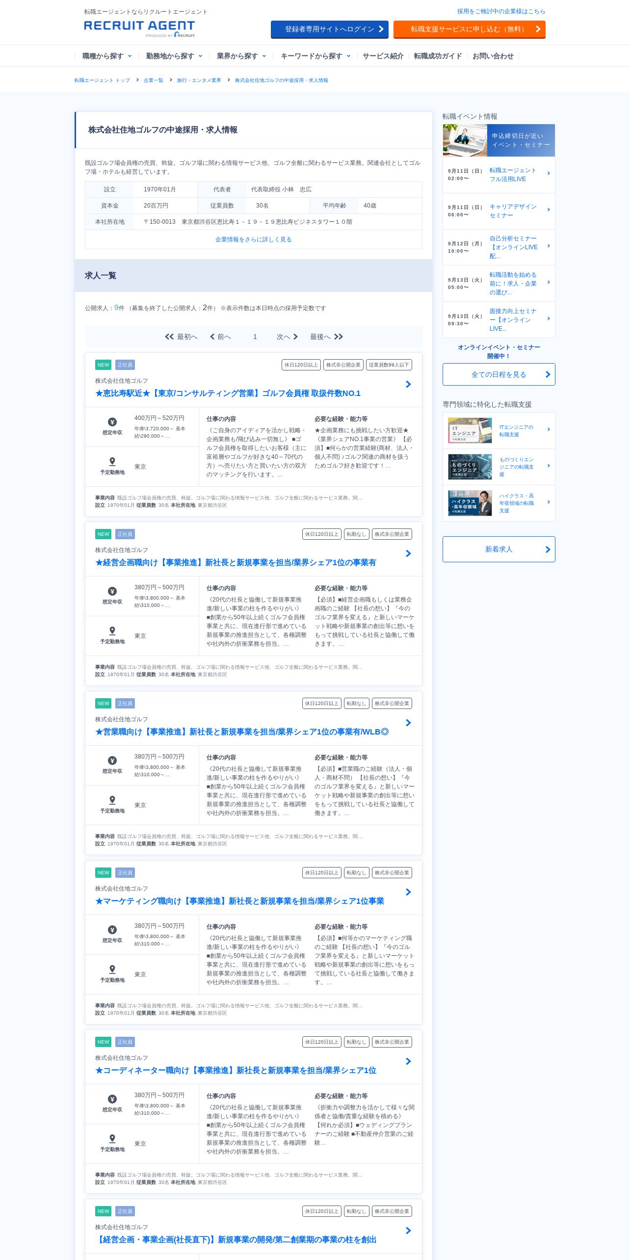Viewport: 630px width, 1260px height.
Task: Click 全ての日程を見る button
Action: pos(499,374)
